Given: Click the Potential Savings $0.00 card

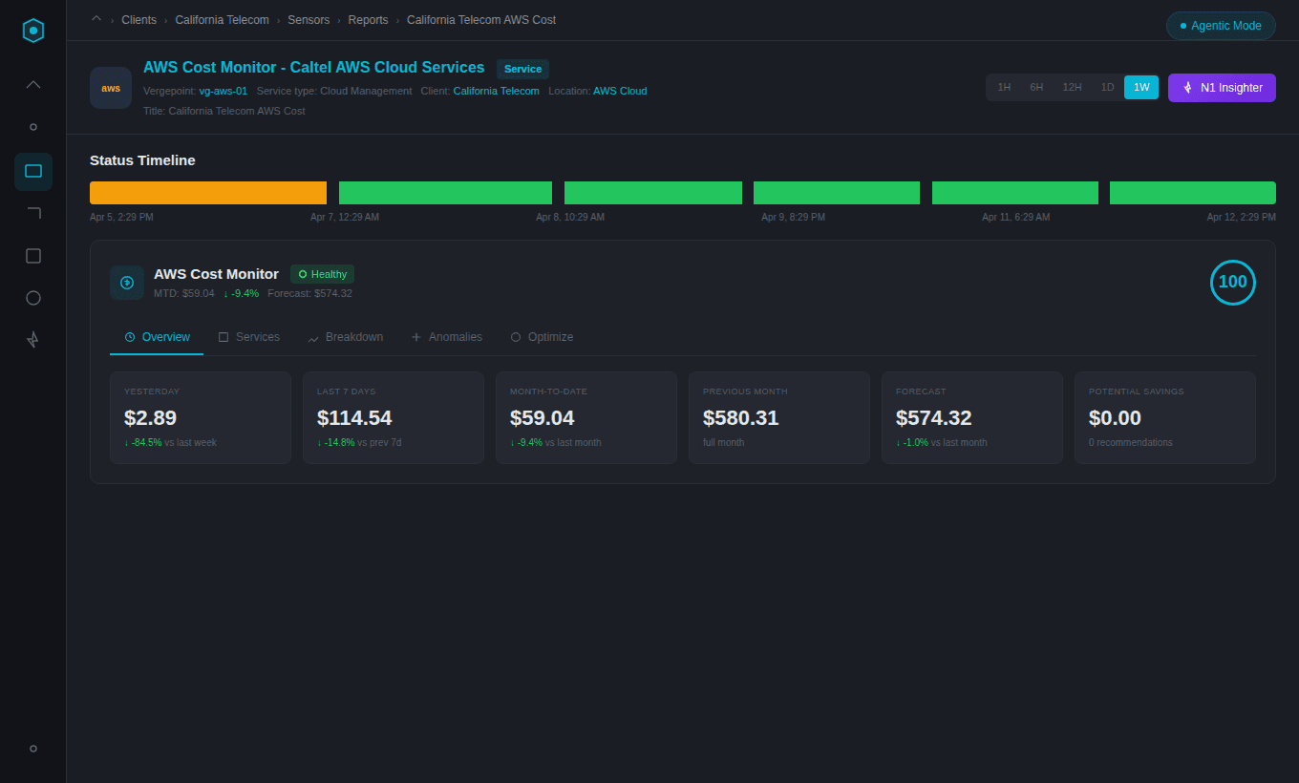Looking at the screenshot, I should click(x=1165, y=418).
